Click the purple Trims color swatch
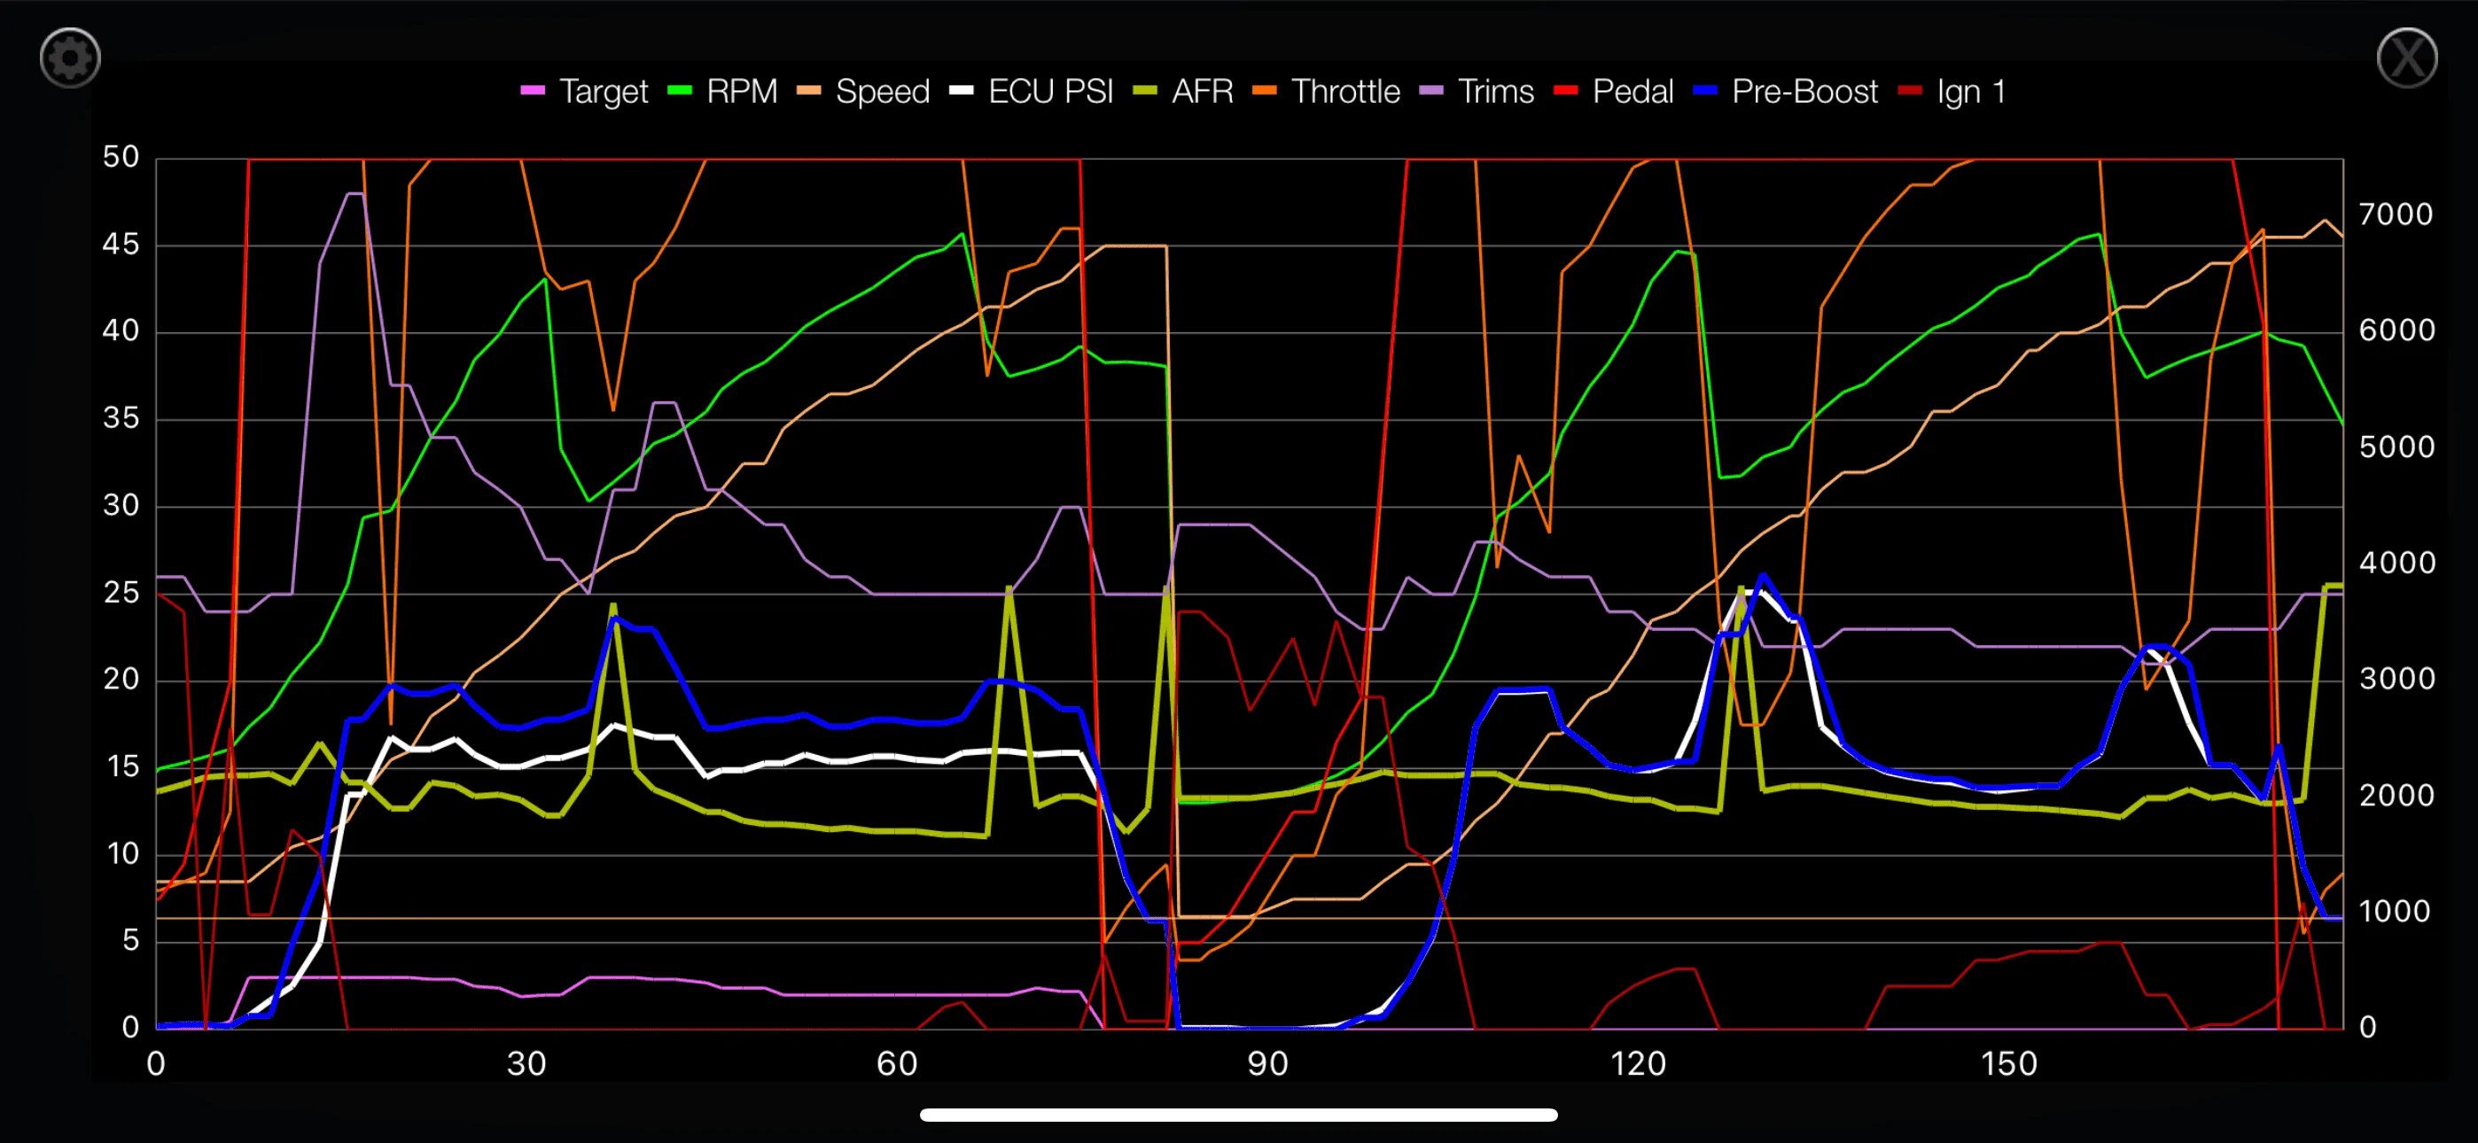The image size is (2478, 1143). click(1431, 90)
